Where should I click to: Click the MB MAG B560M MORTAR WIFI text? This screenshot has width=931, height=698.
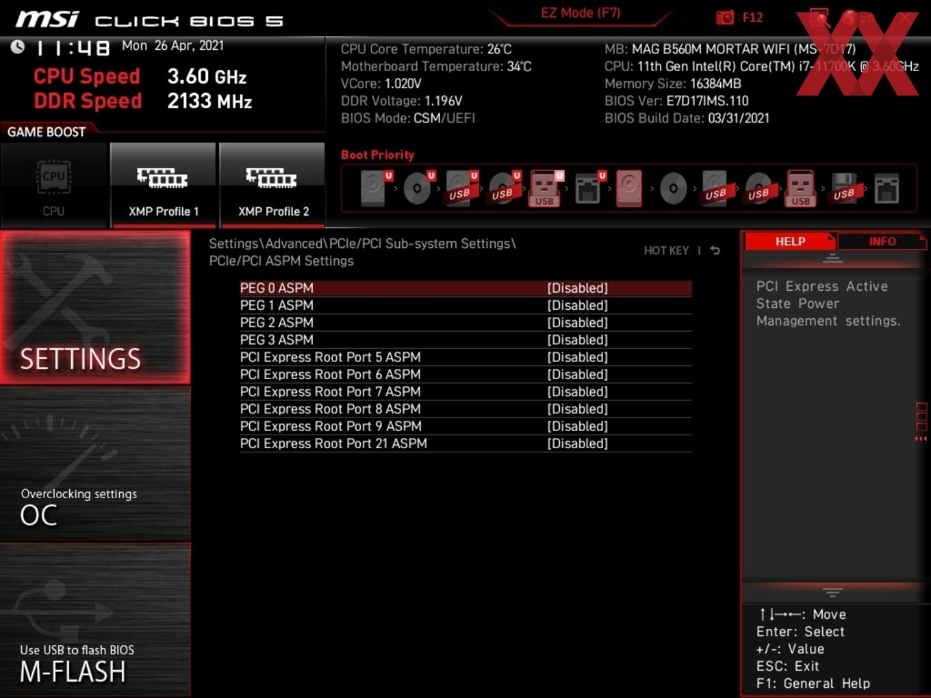730,49
